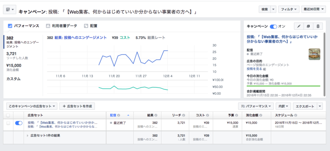Screen dimensions: 330x151
Task: Open the arrow dropdown beside 検索
Action: pos(273,9)
